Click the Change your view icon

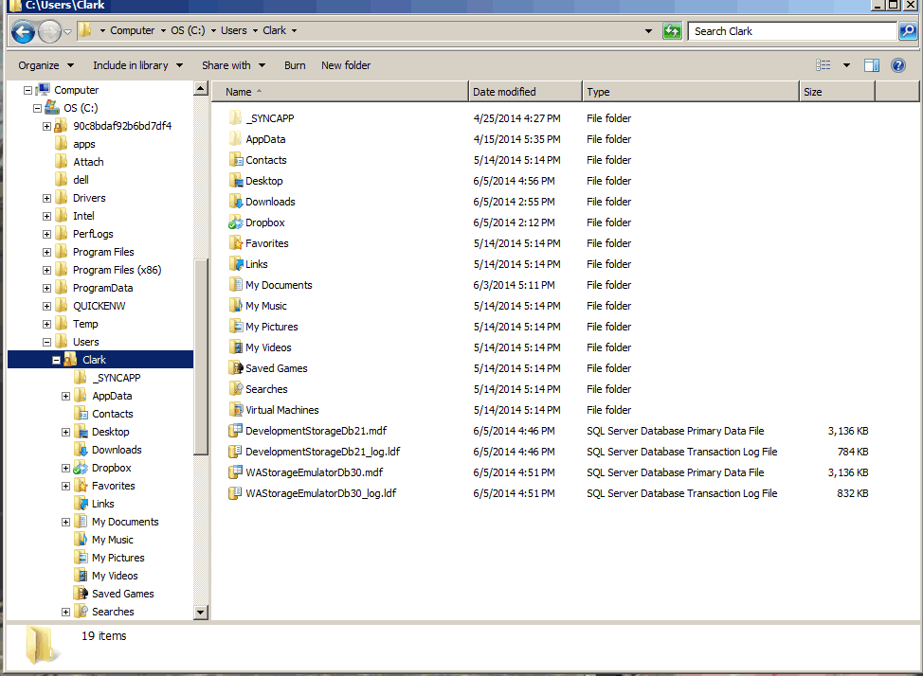[823, 65]
